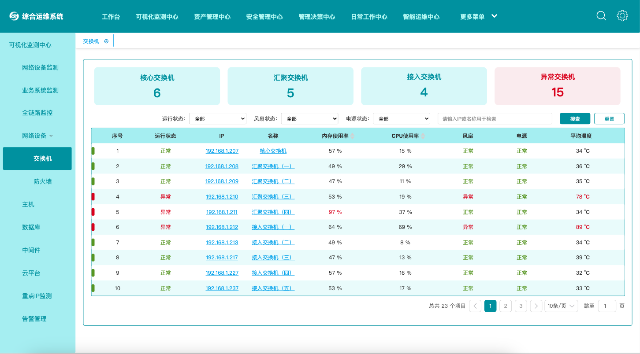640x354 pixels.
Task: Open 告警管理 in sidebar
Action: pyautogui.click(x=34, y=319)
